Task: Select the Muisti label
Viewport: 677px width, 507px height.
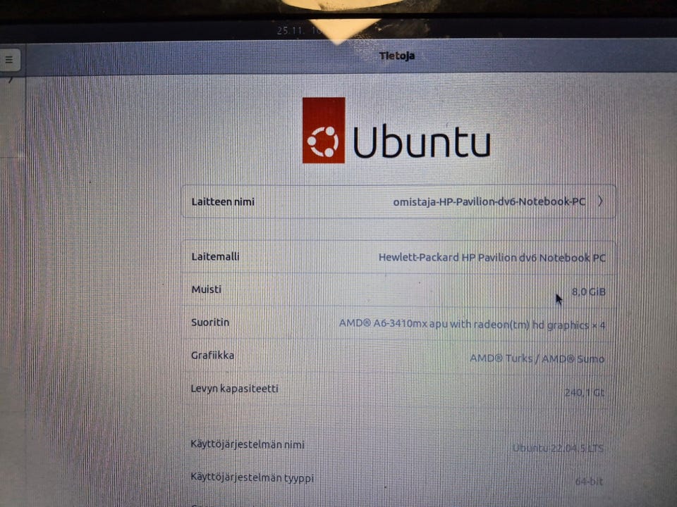Action: point(207,289)
